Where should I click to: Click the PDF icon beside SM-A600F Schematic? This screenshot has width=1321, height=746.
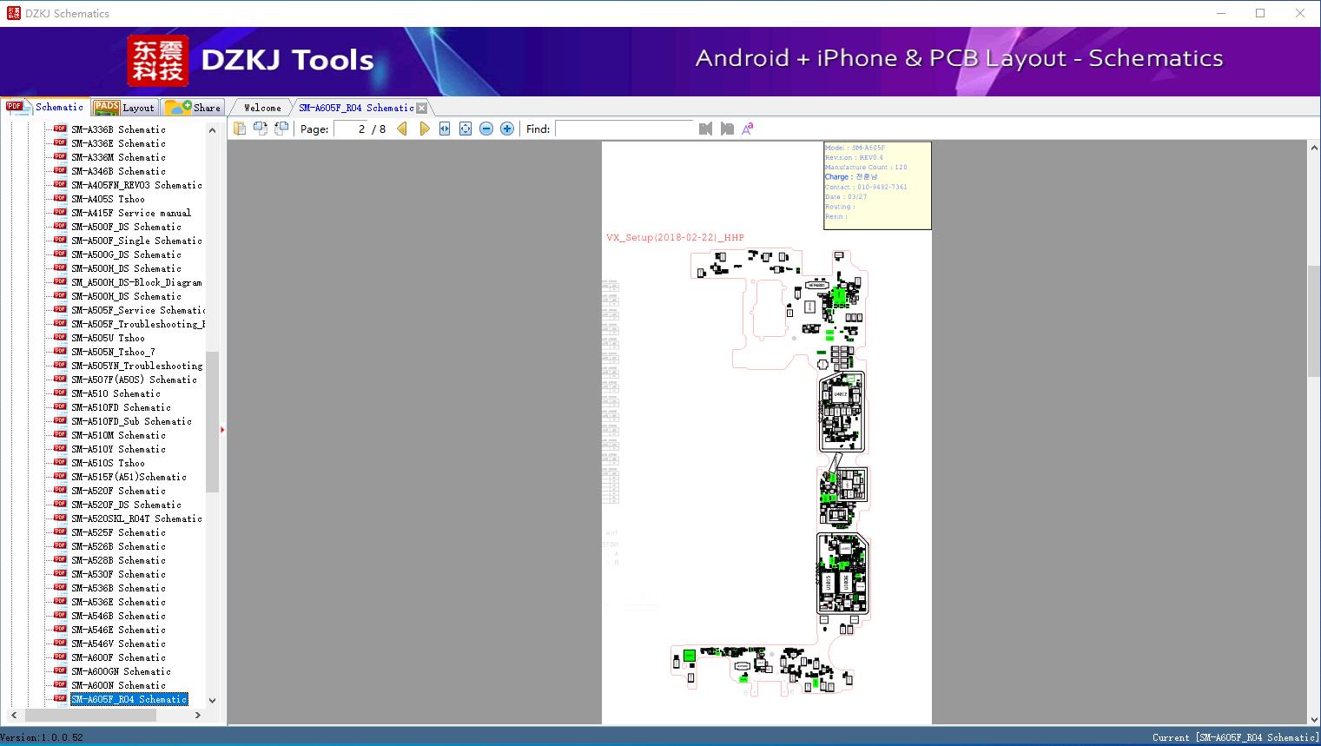[x=60, y=657]
